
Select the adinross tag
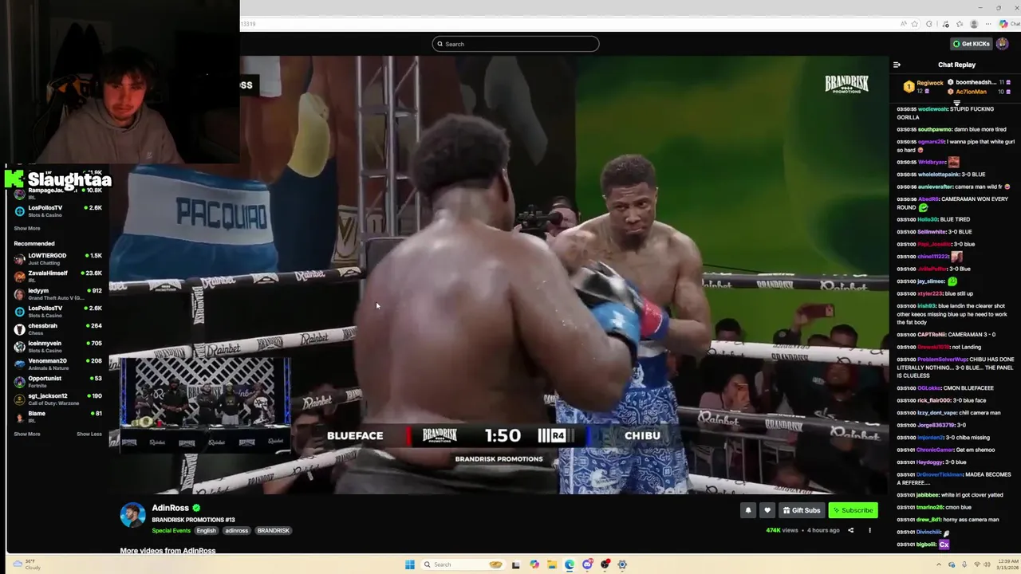click(x=236, y=530)
